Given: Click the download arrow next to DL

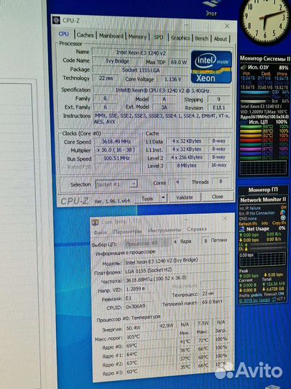Looking at the screenshot, I should tap(246, 249).
